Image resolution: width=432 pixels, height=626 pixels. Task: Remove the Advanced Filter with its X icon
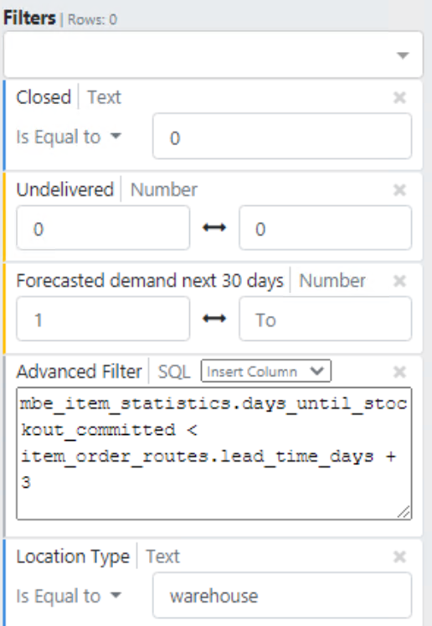click(399, 372)
